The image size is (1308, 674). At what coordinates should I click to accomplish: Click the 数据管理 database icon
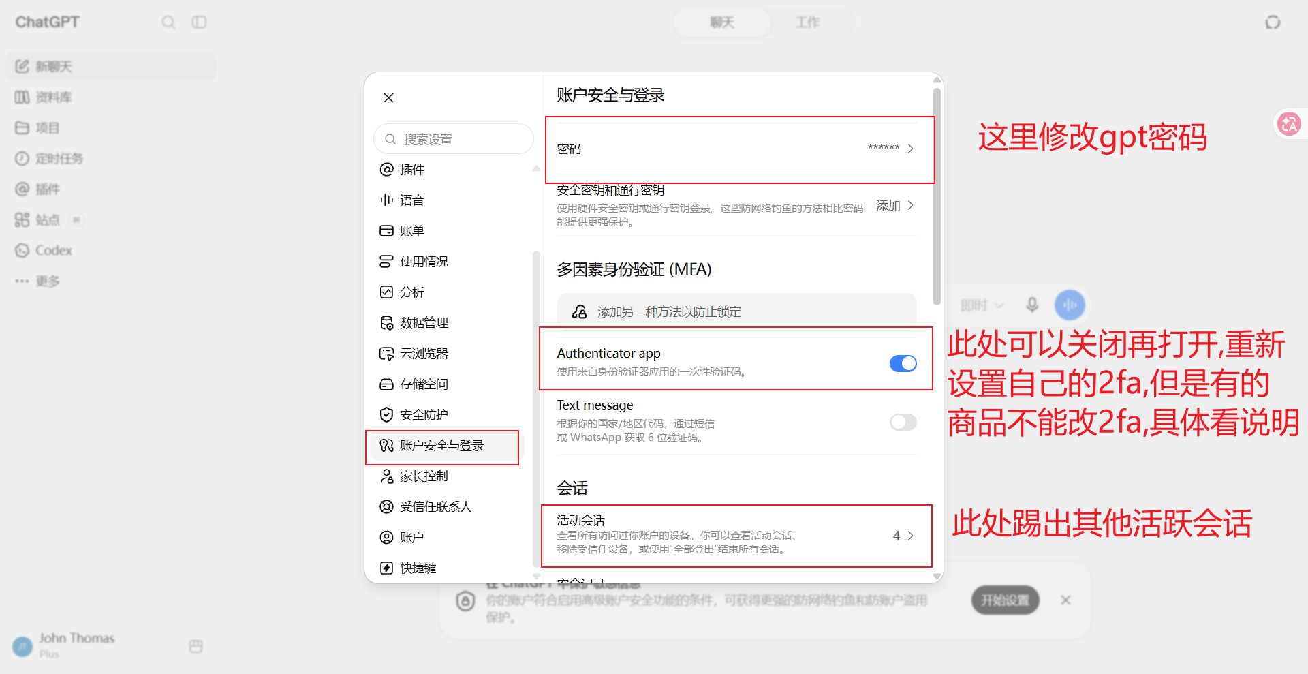point(386,323)
